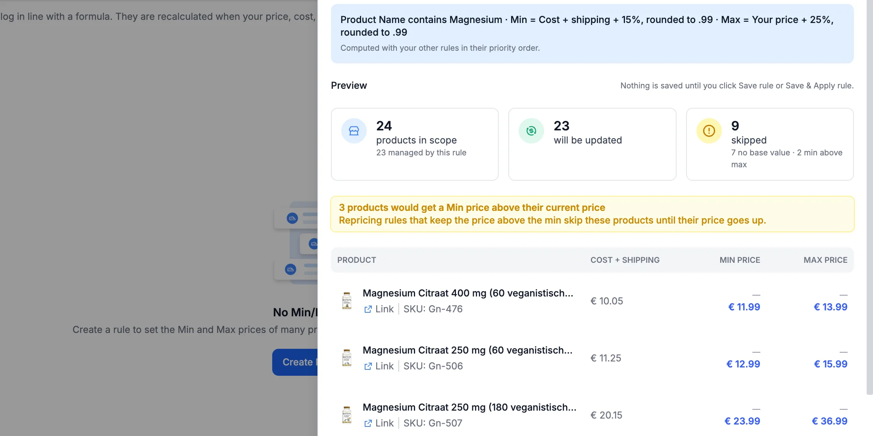Click the SKU: Gn-507 label
The height and width of the screenshot is (436, 873).
[433, 423]
